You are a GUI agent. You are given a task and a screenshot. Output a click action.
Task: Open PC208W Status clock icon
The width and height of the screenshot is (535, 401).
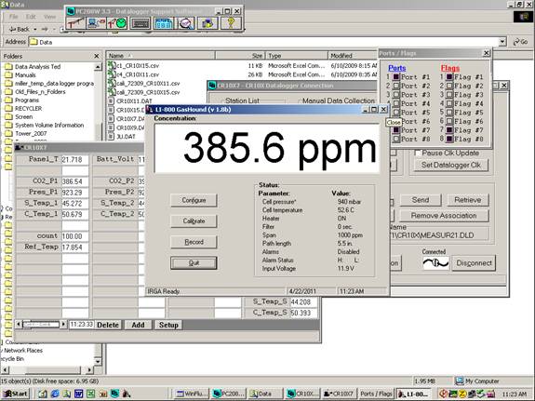coord(116,23)
